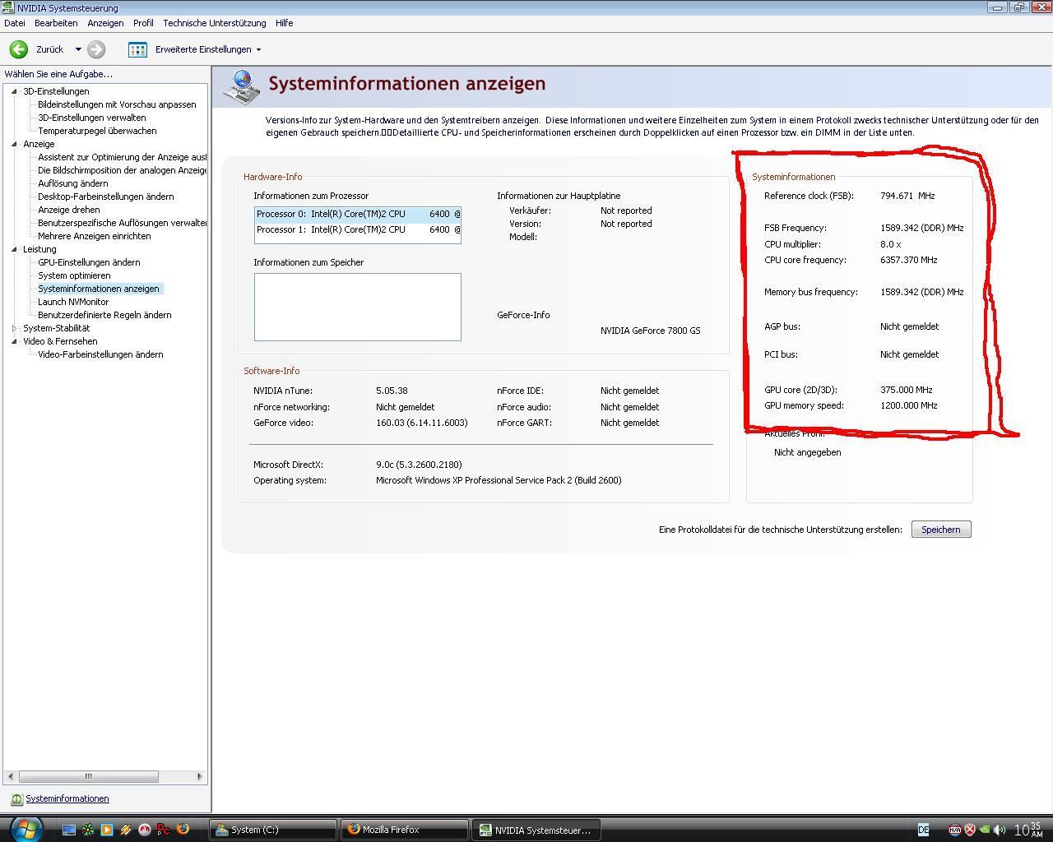Image resolution: width=1053 pixels, height=842 pixels.
Task: Open the Profil menu
Action: coord(143,23)
